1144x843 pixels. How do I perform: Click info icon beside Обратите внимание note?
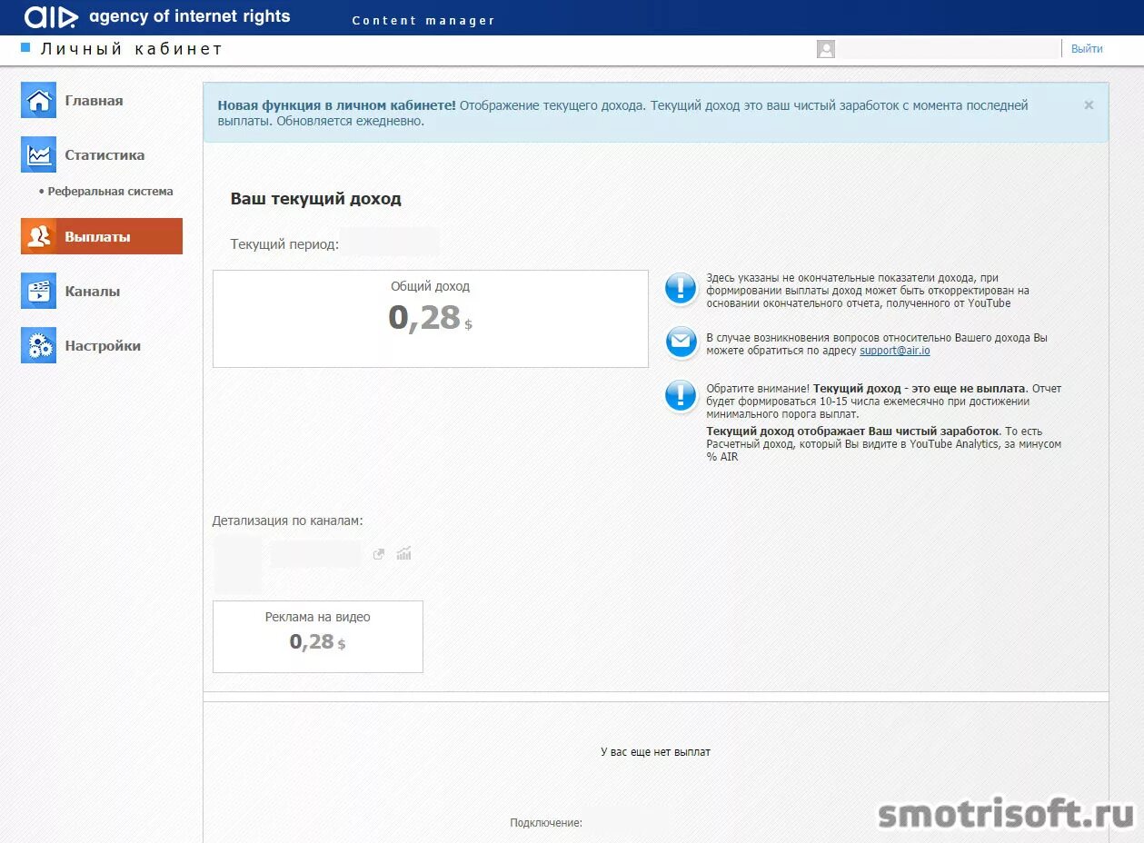pyautogui.click(x=681, y=396)
